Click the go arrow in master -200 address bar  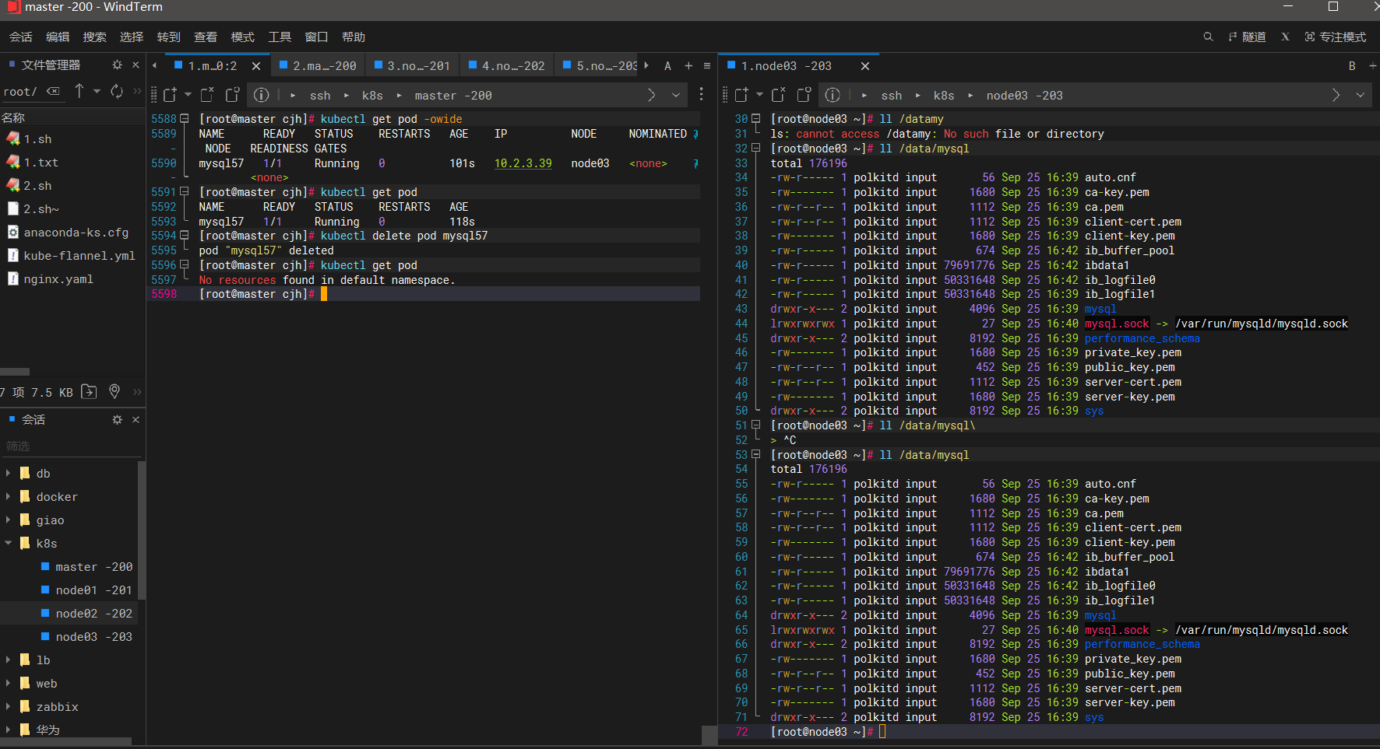pos(651,95)
